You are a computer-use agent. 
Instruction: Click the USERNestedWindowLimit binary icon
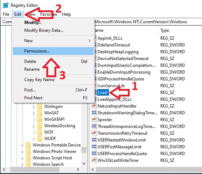pyautogui.click(x=94, y=140)
